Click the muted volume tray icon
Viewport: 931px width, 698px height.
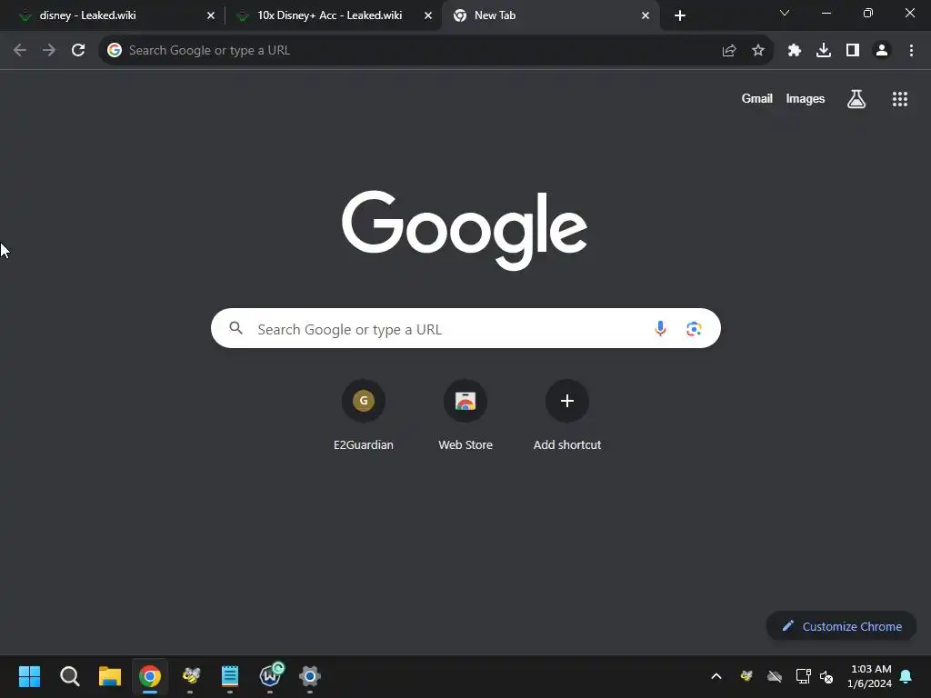coord(826,676)
